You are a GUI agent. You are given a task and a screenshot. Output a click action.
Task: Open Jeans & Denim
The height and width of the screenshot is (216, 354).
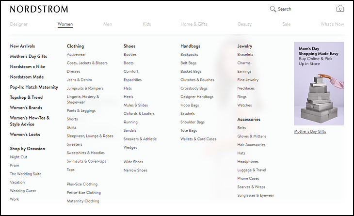tap(79, 80)
